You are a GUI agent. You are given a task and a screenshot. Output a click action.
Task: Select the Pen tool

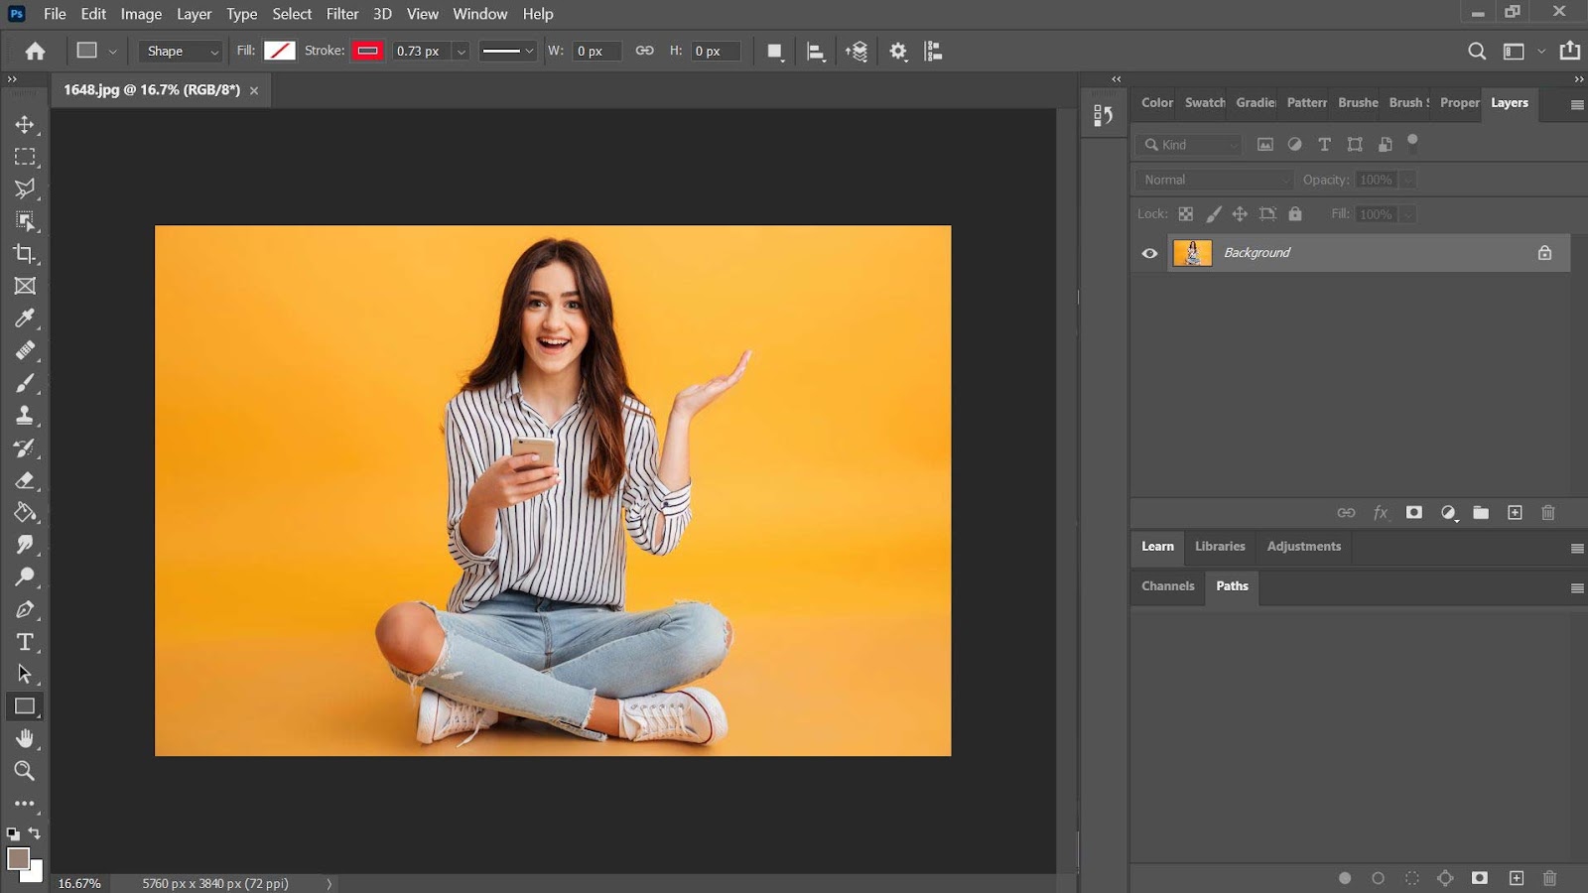coord(25,610)
